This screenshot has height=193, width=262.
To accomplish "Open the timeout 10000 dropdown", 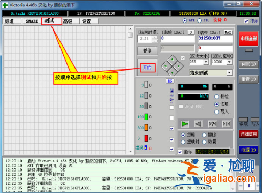I will pyautogui.click(x=229, y=62).
